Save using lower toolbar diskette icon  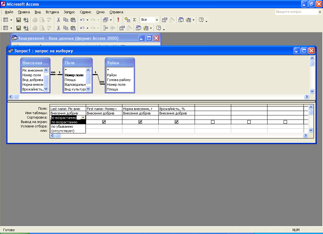(19, 28)
